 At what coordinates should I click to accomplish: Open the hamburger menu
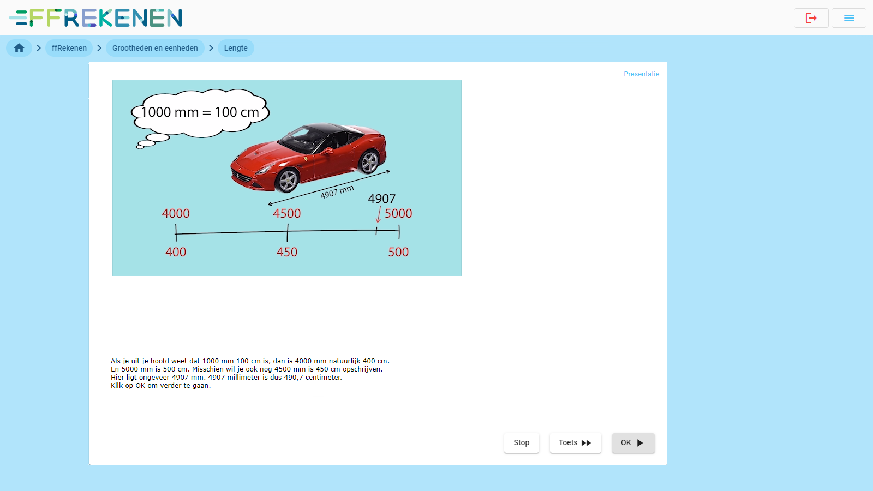coord(848,18)
